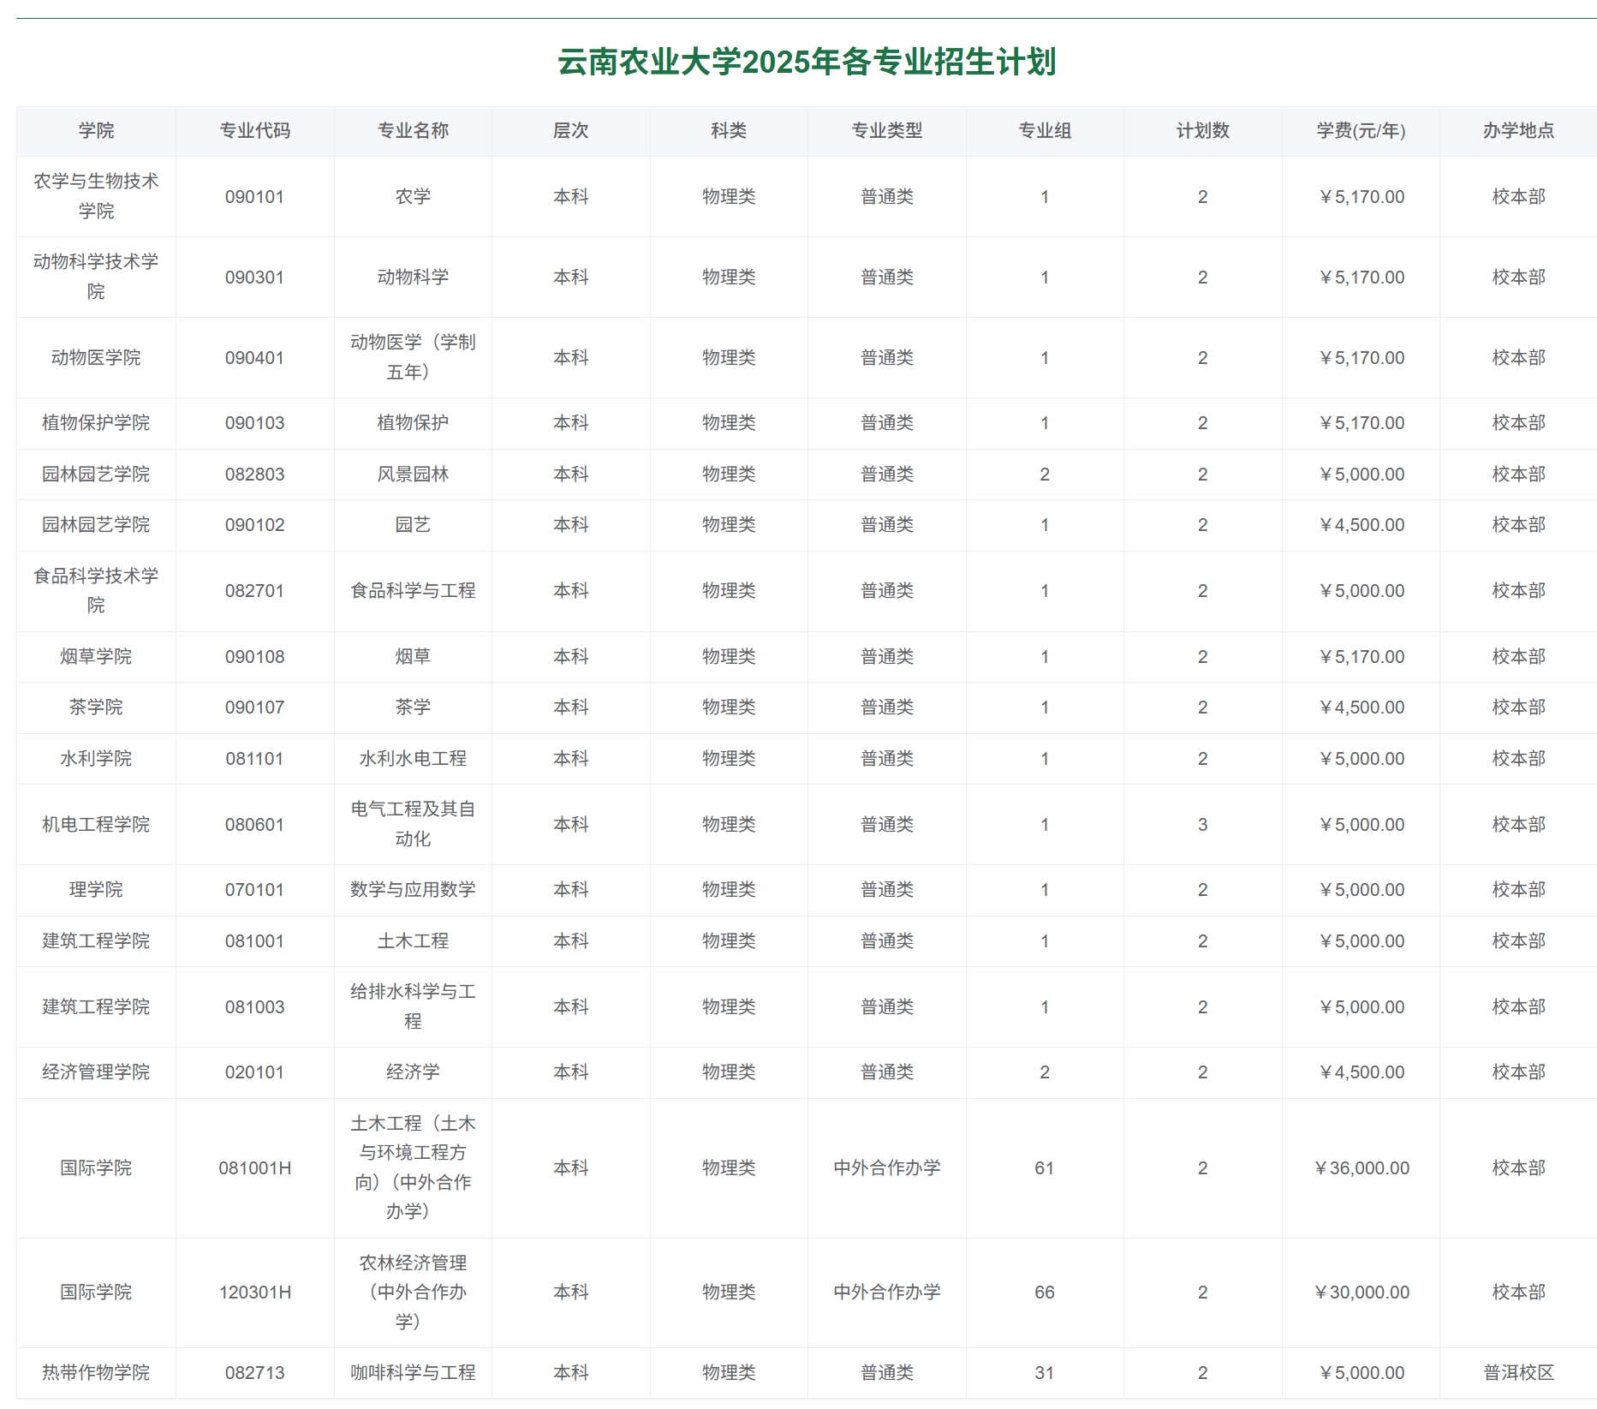Click the 动物医学（学制五年） cell
This screenshot has width=1597, height=1409.
tap(413, 357)
